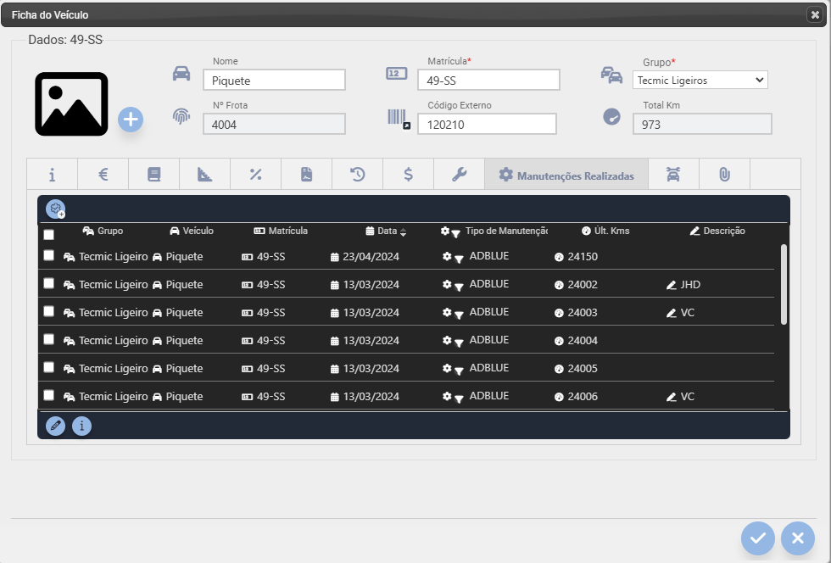Open the dollar sign tab
Image resolution: width=831 pixels, height=563 pixels.
point(409,174)
